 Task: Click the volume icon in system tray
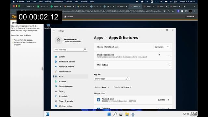coord(188,114)
